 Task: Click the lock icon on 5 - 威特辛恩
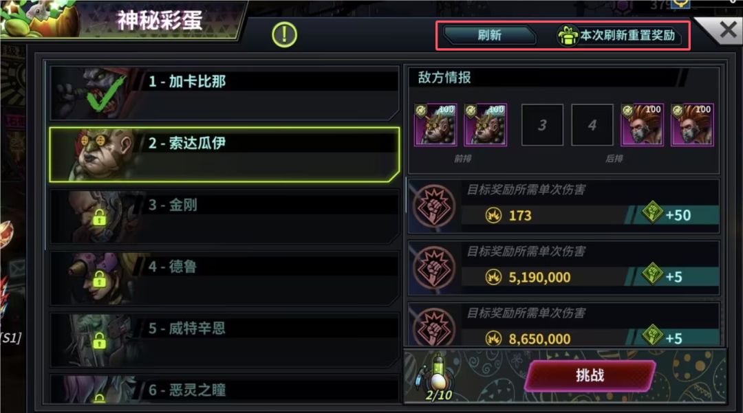[99, 341]
